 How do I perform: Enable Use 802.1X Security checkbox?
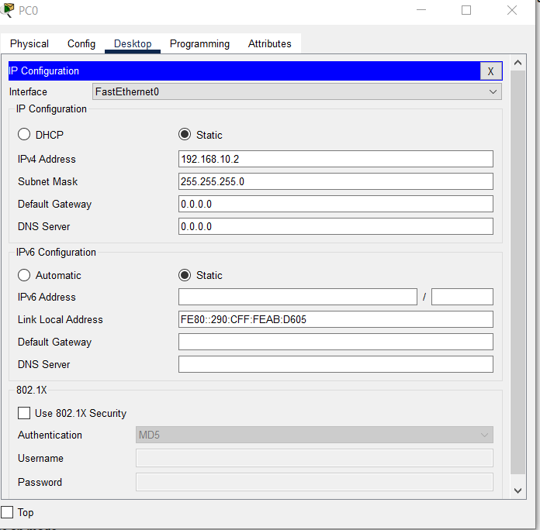[x=24, y=413]
